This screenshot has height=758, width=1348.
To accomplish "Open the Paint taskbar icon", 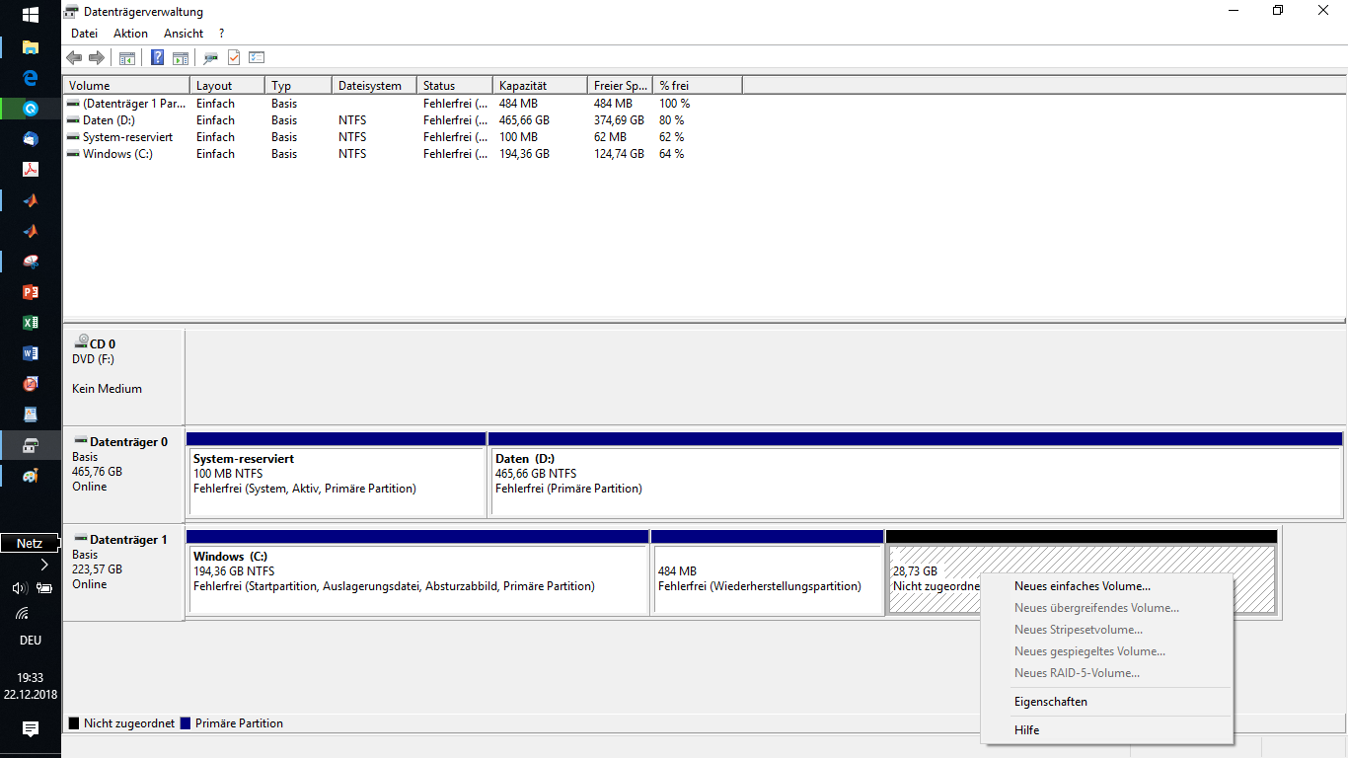I will [x=31, y=476].
